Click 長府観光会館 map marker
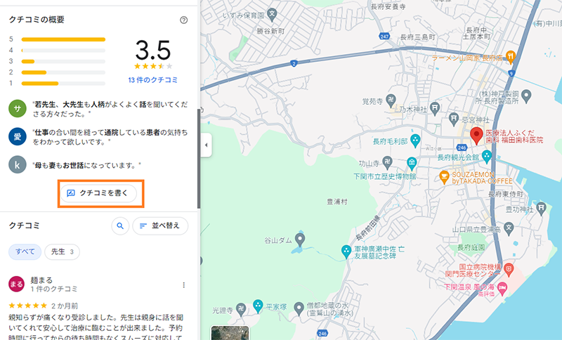Viewport: 562px width, 340px height. pyautogui.click(x=486, y=157)
